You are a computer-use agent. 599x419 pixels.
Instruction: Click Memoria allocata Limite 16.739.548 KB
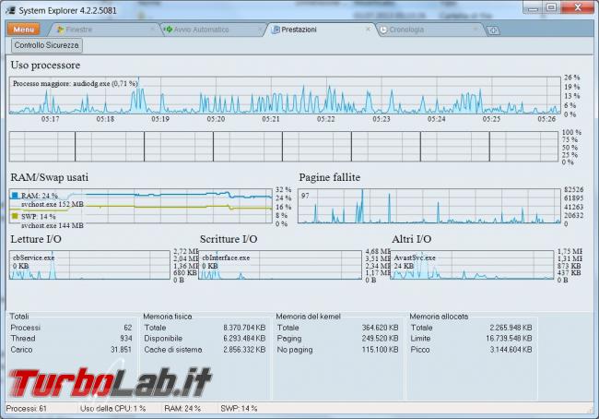pos(509,339)
